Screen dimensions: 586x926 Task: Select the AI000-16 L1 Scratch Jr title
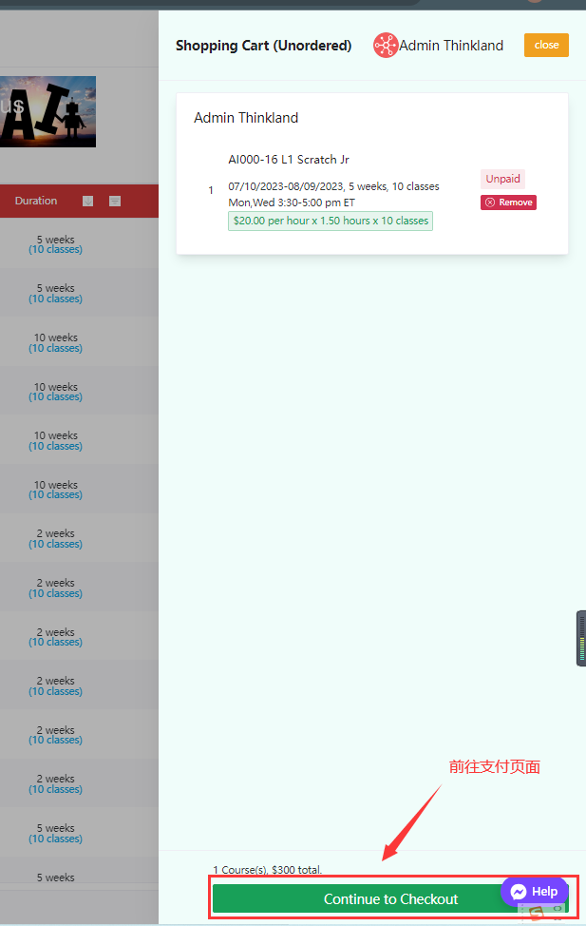click(289, 160)
